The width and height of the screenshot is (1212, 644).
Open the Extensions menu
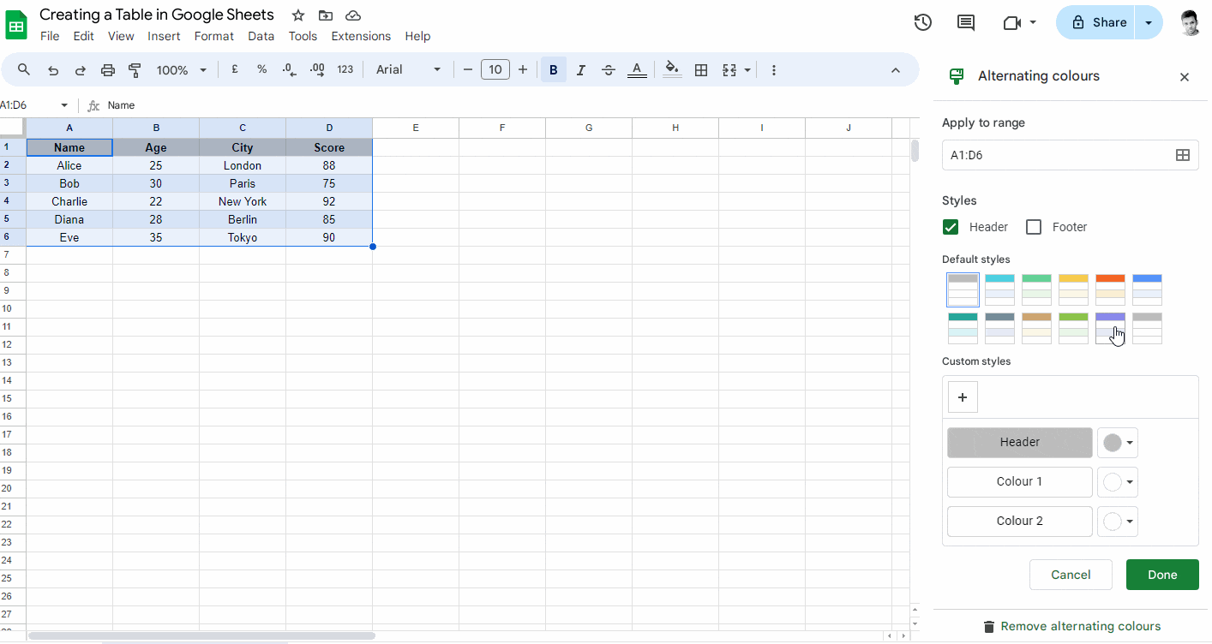point(361,36)
